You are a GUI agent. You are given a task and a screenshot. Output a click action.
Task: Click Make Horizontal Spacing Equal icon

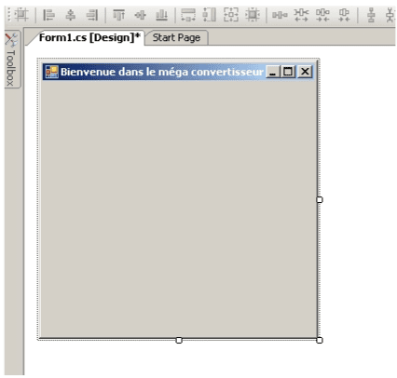[280, 15]
